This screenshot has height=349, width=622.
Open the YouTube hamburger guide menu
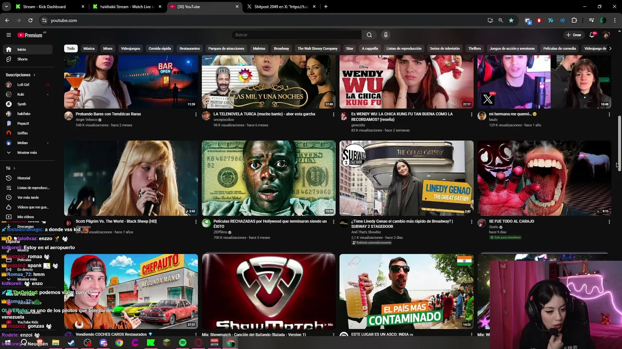click(8, 35)
